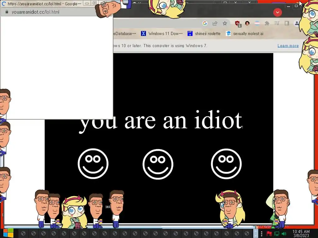Viewport: 318px width, 238px height.
Task: Click the popup's youareanidiot.cc/lol.html address
Action: pyautogui.click(x=35, y=12)
